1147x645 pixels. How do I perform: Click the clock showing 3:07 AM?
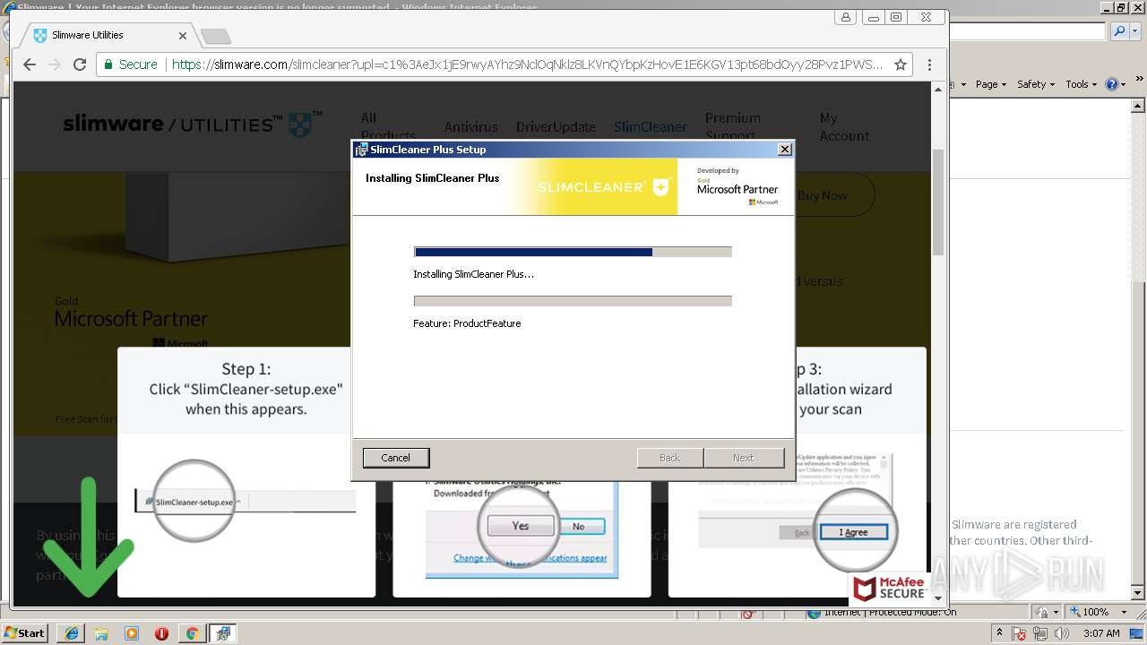pyautogui.click(x=1101, y=633)
